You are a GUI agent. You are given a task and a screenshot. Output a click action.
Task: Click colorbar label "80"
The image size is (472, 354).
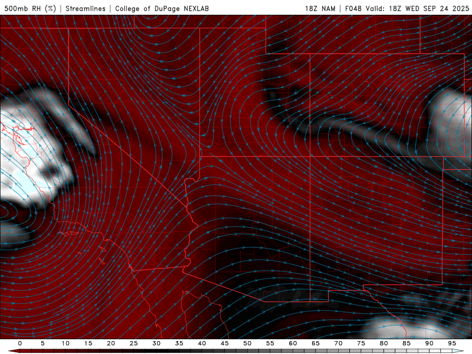point(383,343)
